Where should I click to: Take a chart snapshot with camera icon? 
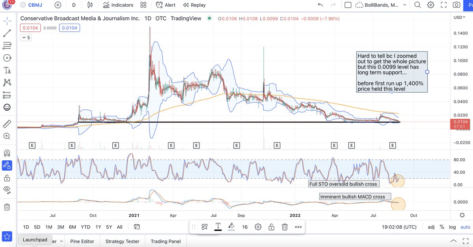pyautogui.click(x=456, y=5)
